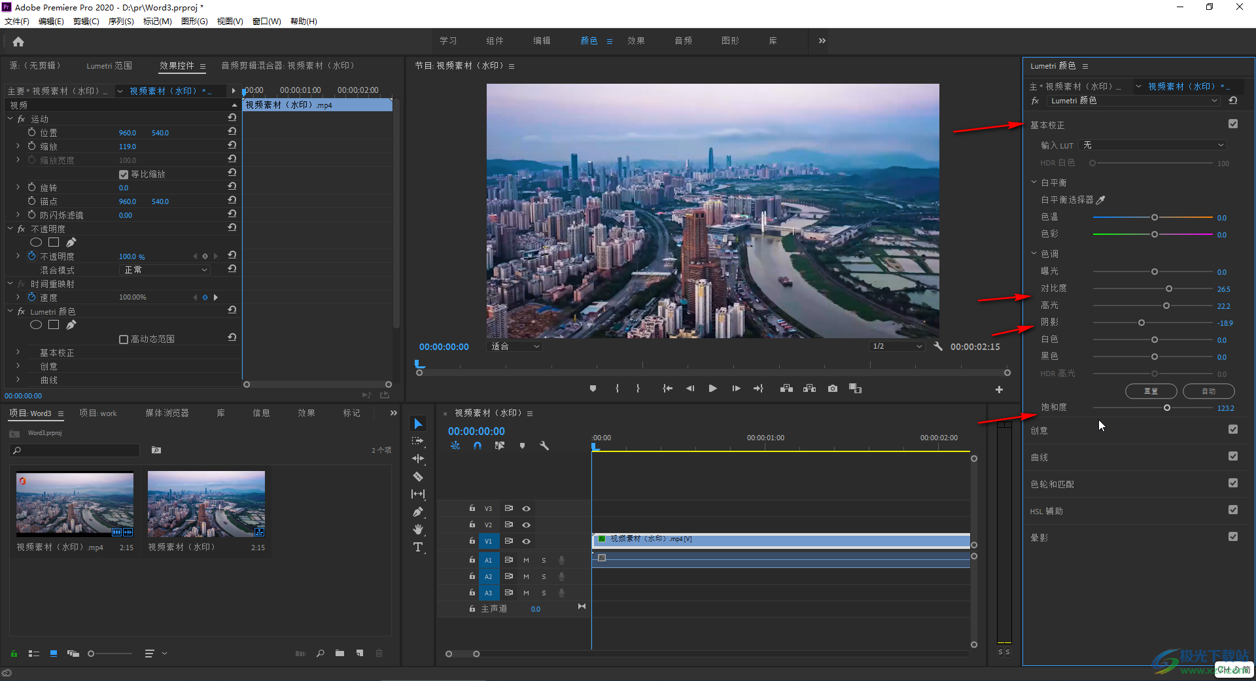Select the Razor tool
The width and height of the screenshot is (1256, 681).
tap(418, 476)
